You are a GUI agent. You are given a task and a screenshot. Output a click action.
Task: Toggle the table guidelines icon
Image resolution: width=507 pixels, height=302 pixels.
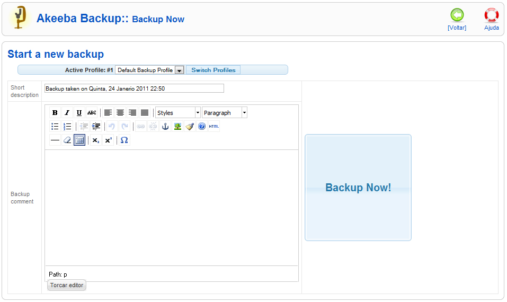[79, 140]
